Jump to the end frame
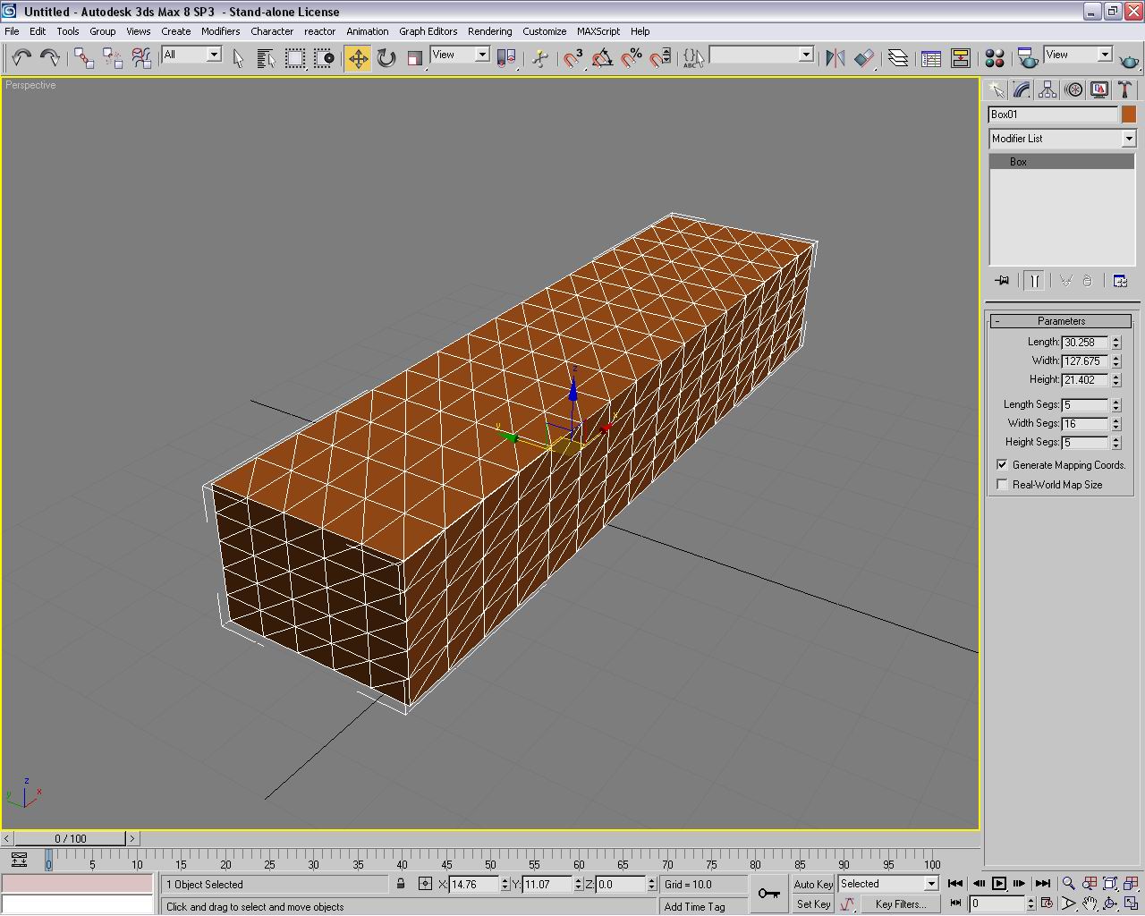This screenshot has width=1145, height=916. (1042, 884)
